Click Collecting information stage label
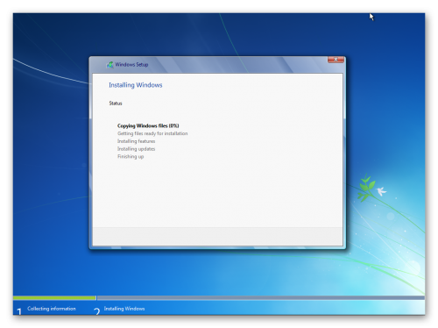The width and height of the screenshot is (438, 328). coord(52,309)
